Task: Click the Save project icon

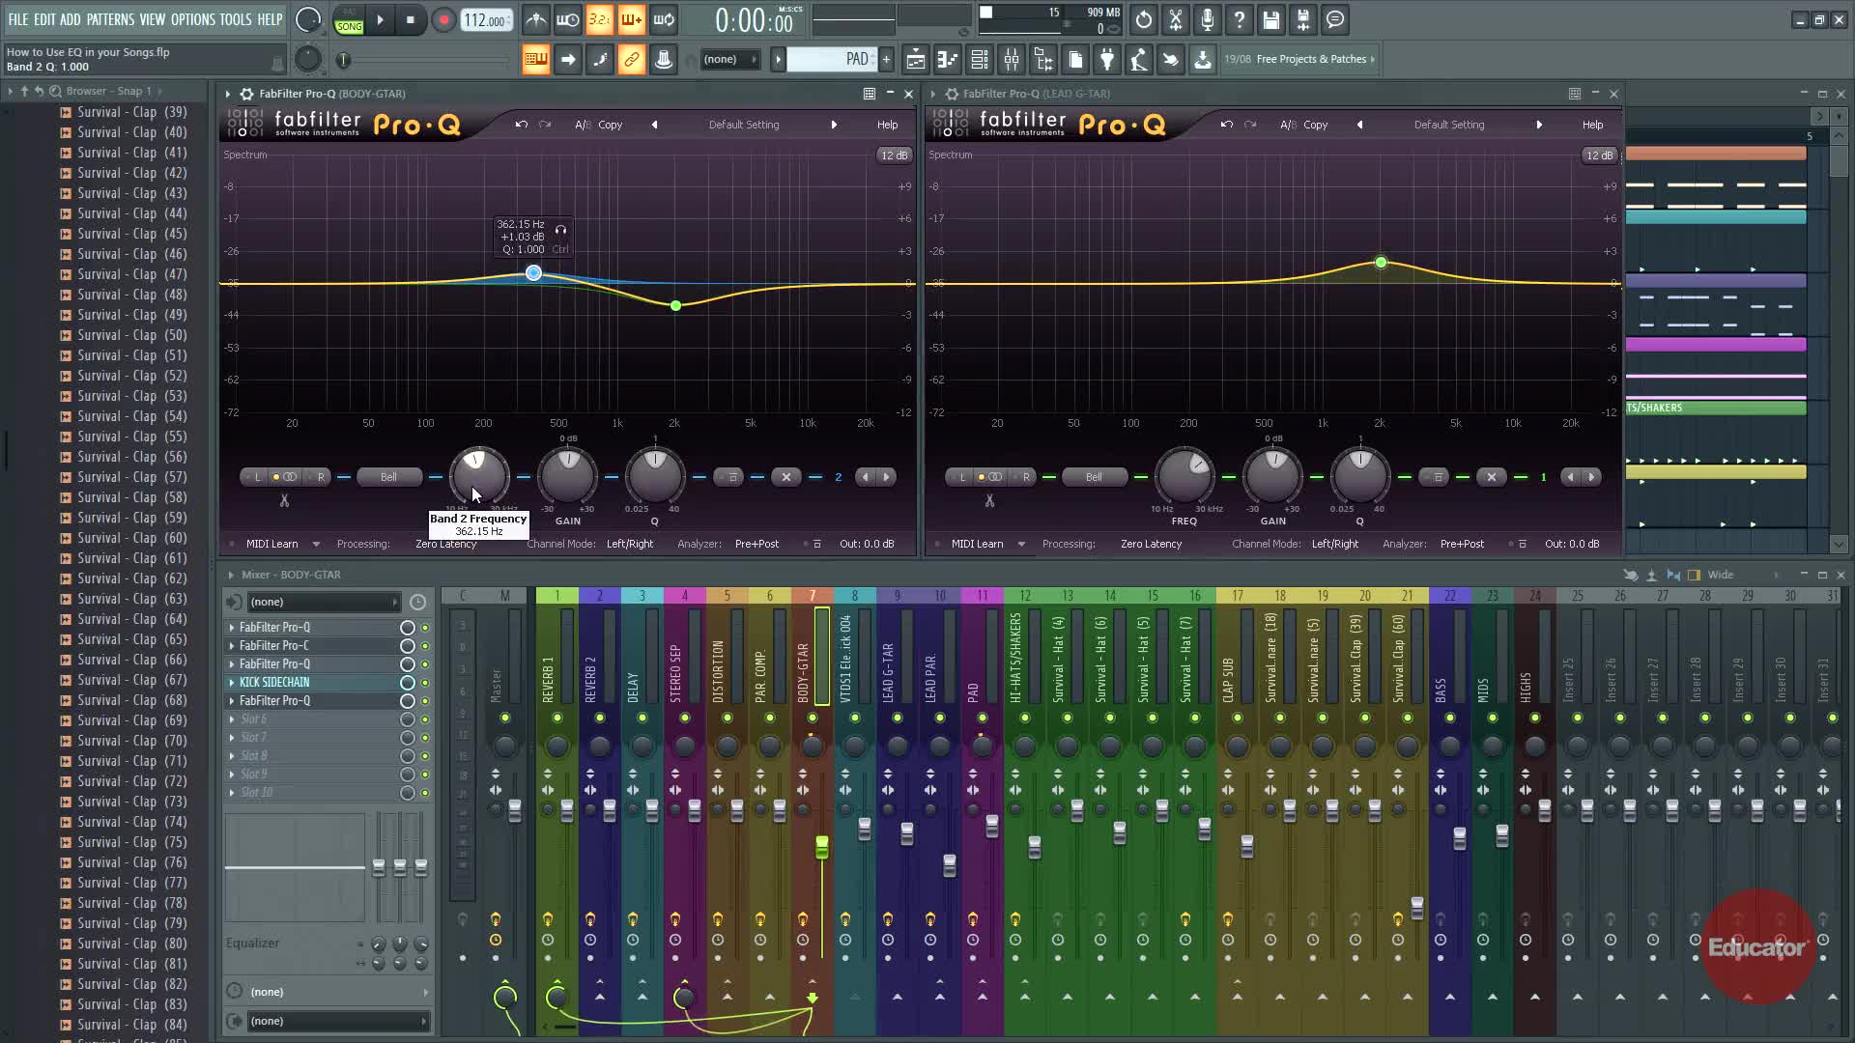Action: click(x=1270, y=20)
